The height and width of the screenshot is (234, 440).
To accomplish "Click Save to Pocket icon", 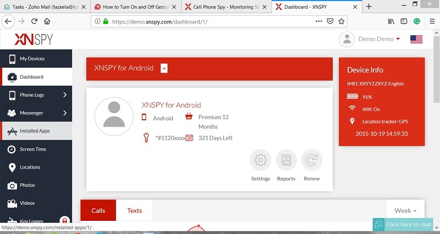I will point(330,21).
